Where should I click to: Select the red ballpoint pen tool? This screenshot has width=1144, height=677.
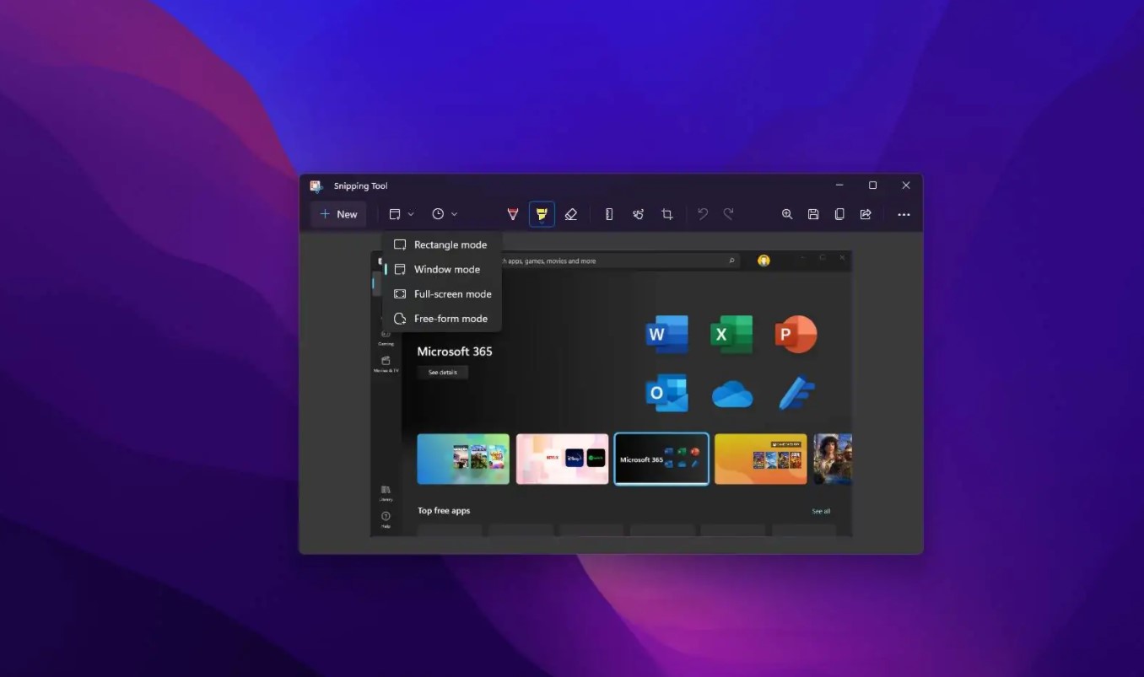(x=512, y=213)
